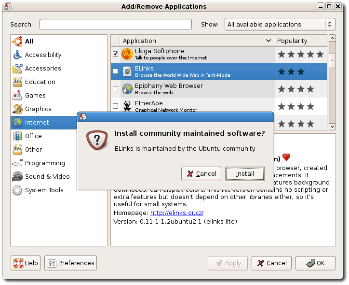Screen dimensions: 349x285
Task: Click the Accessibility category icon
Action: [17, 55]
